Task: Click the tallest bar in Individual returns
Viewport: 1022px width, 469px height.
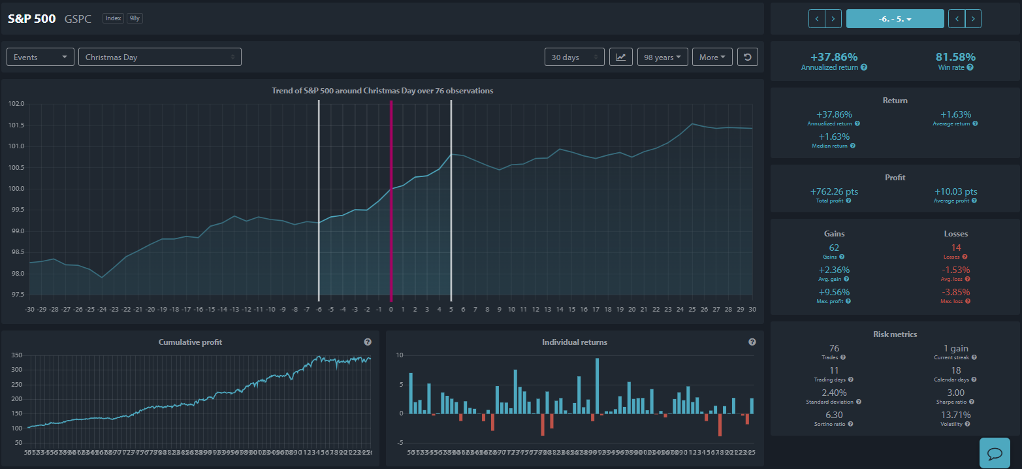Action: click(x=597, y=385)
